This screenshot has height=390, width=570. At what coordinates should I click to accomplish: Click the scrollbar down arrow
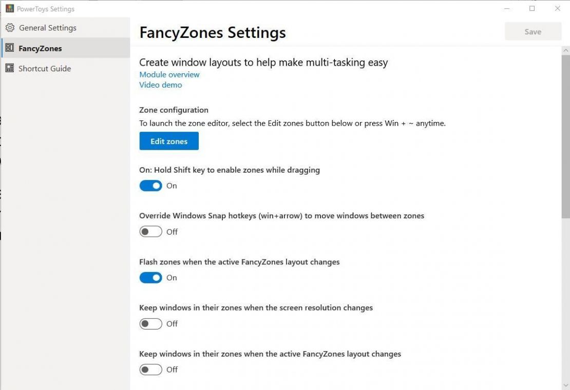(x=565, y=386)
